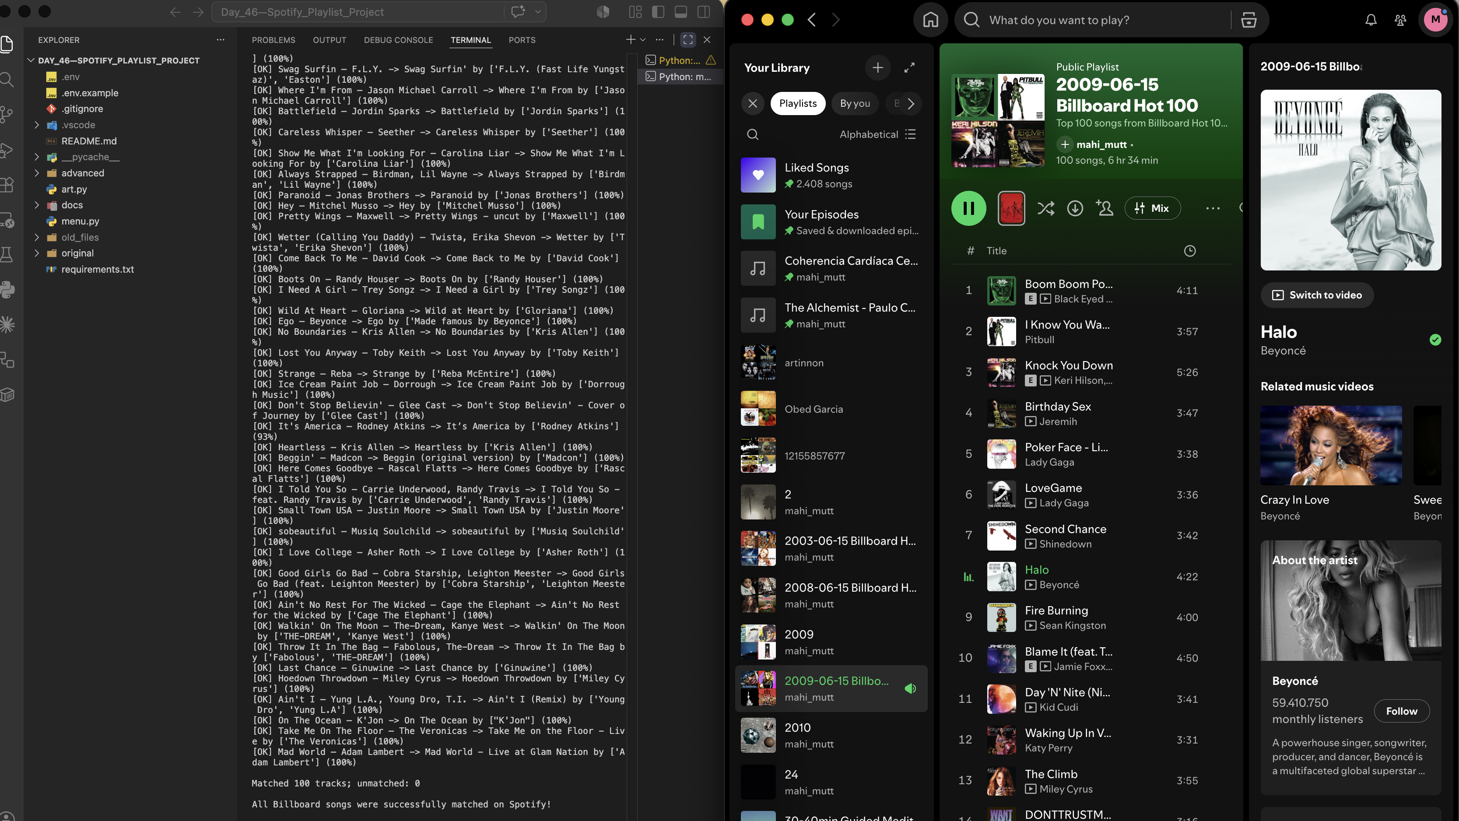Open Liked Songs in library
Image resolution: width=1459 pixels, height=821 pixels.
(831, 175)
